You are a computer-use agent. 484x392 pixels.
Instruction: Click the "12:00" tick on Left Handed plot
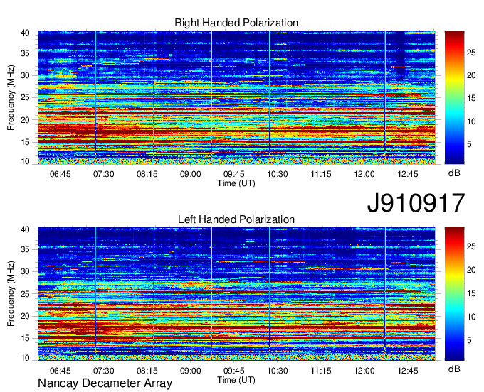364,371
